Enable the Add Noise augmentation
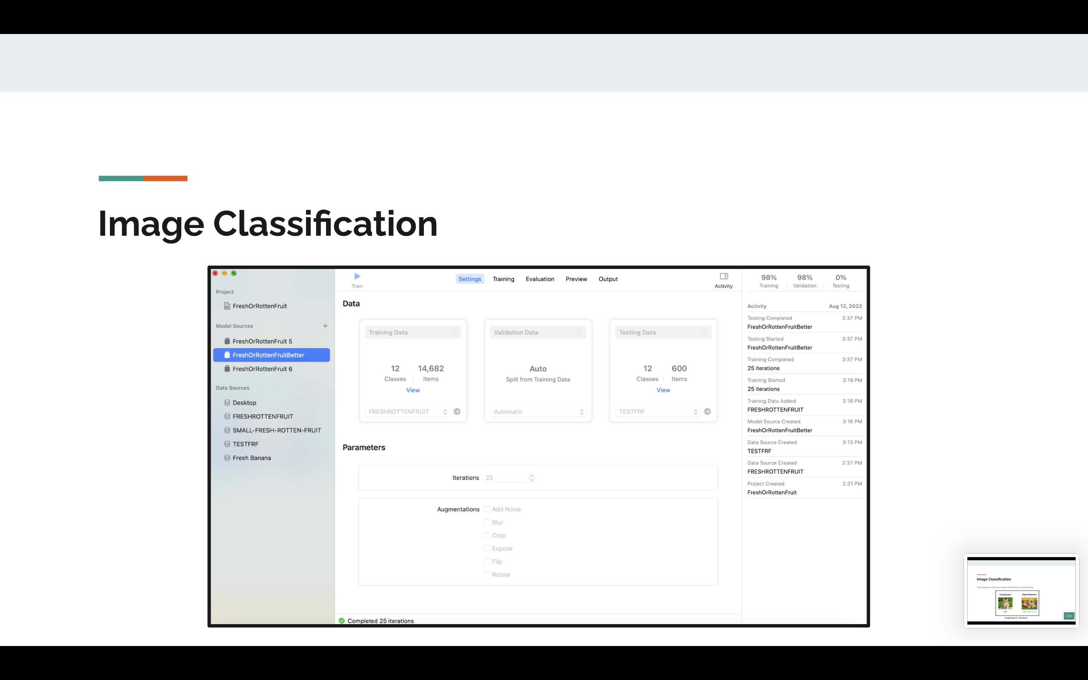The width and height of the screenshot is (1088, 680). click(487, 509)
